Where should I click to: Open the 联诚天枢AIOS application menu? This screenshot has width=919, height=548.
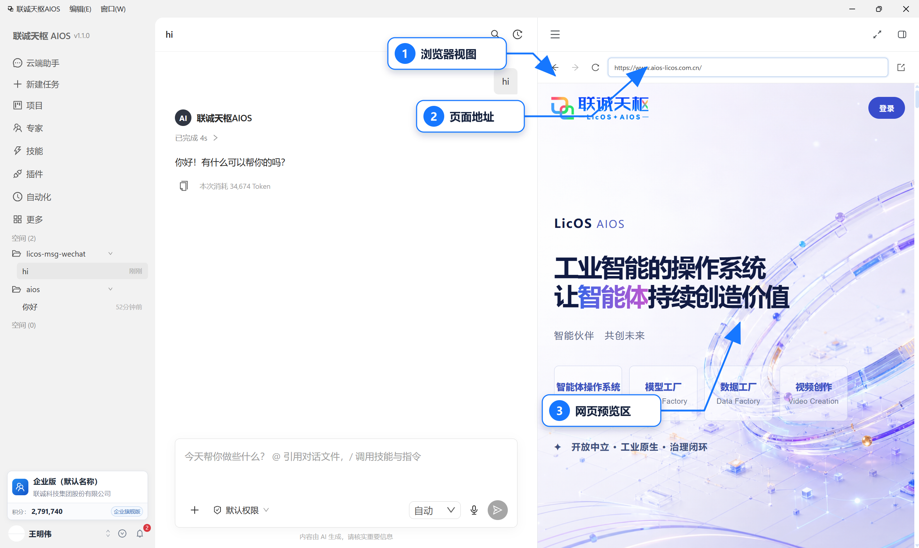point(34,9)
